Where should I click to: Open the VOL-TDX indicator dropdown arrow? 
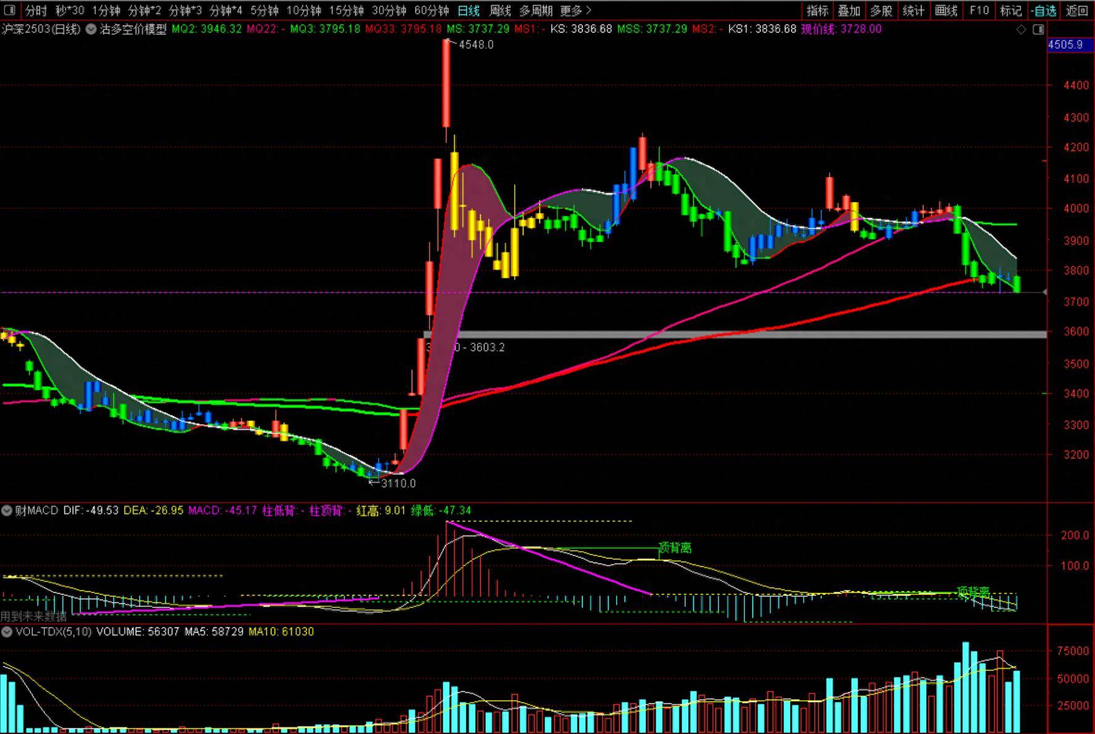pyautogui.click(x=7, y=632)
